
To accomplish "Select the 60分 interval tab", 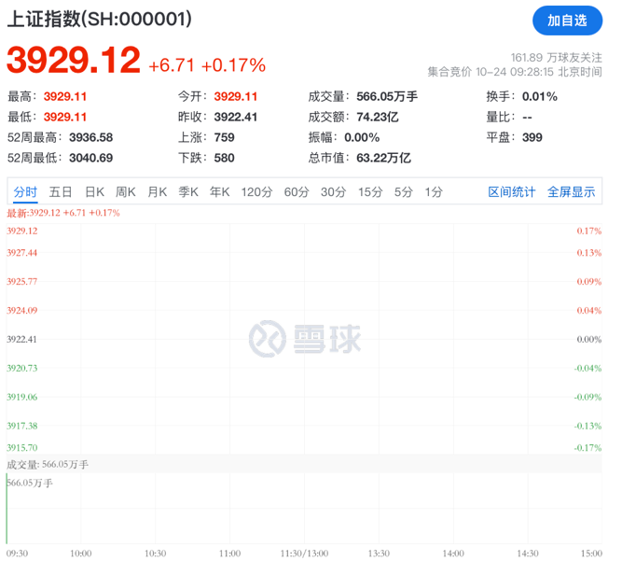I will [297, 192].
